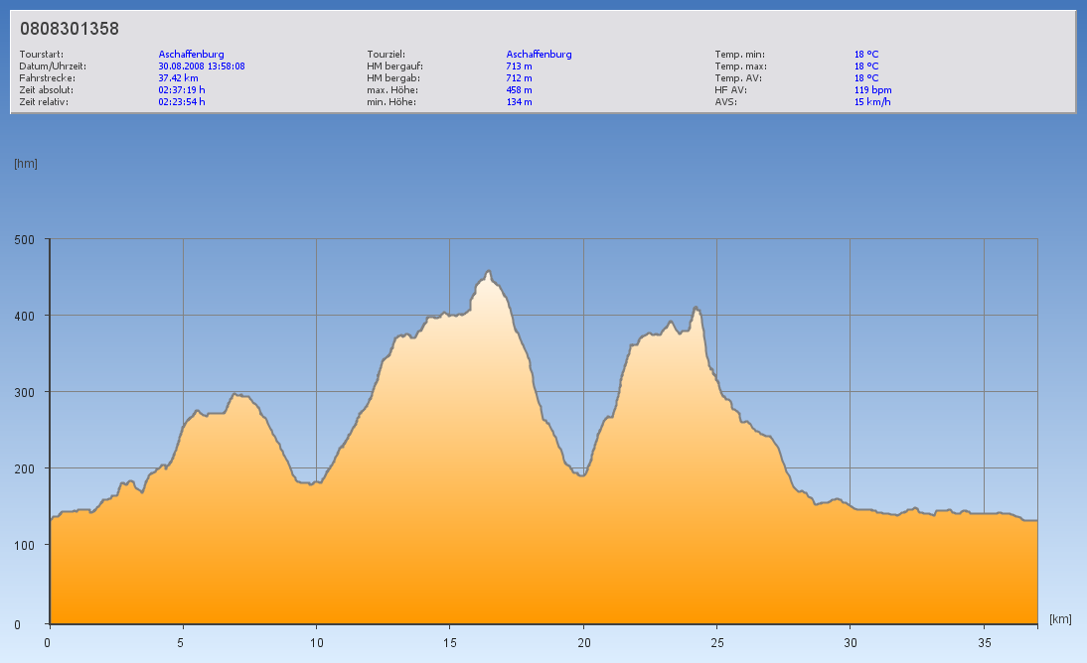Select the Tourstart value Aschaffenburg
Viewport: 1087px width, 663px height.
[x=191, y=55]
